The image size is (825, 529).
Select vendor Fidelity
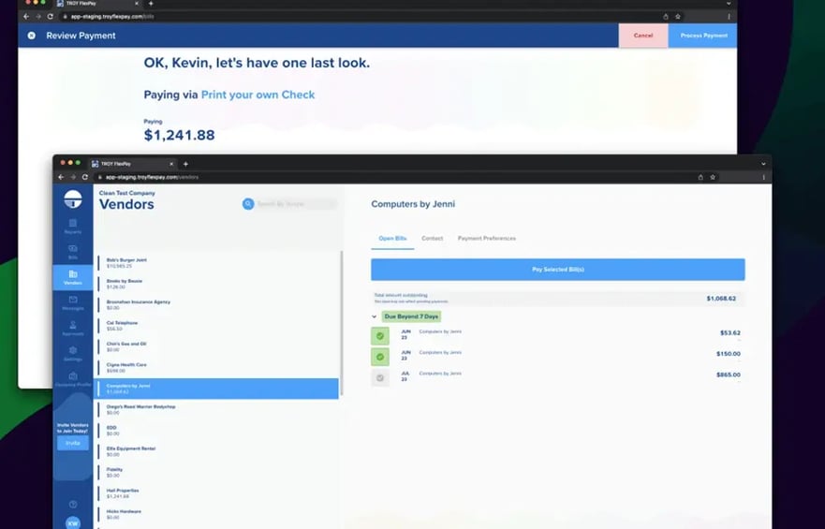tap(216, 472)
